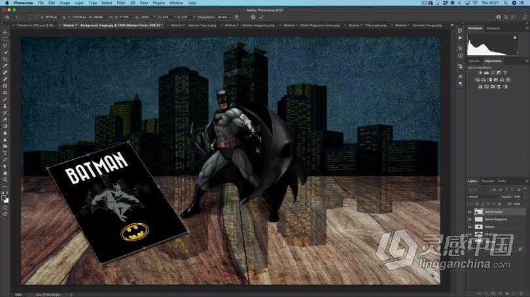Open the Cityscape.png document tab

point(366,25)
